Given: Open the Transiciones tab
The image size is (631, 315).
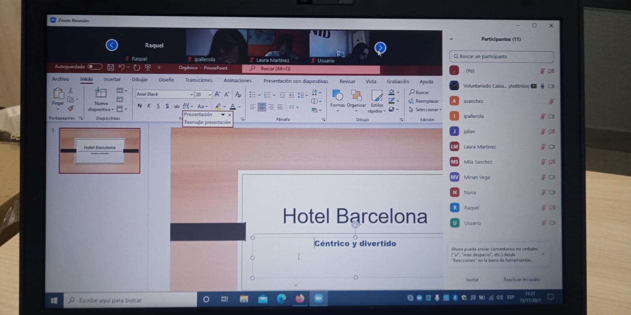Looking at the screenshot, I should [199, 80].
